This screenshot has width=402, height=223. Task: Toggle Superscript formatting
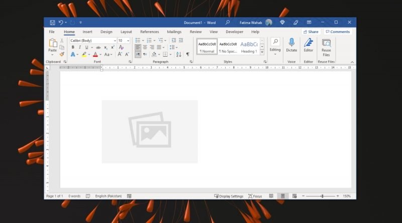point(113,47)
